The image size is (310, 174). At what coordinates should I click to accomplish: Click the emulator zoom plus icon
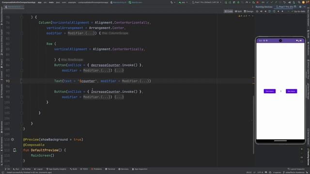point(302,149)
